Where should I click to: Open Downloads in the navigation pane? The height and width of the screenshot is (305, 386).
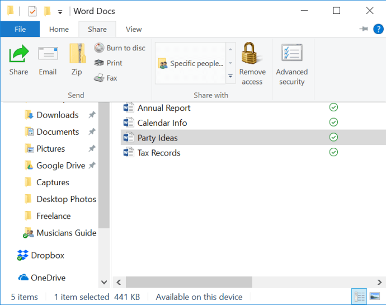[x=58, y=115]
